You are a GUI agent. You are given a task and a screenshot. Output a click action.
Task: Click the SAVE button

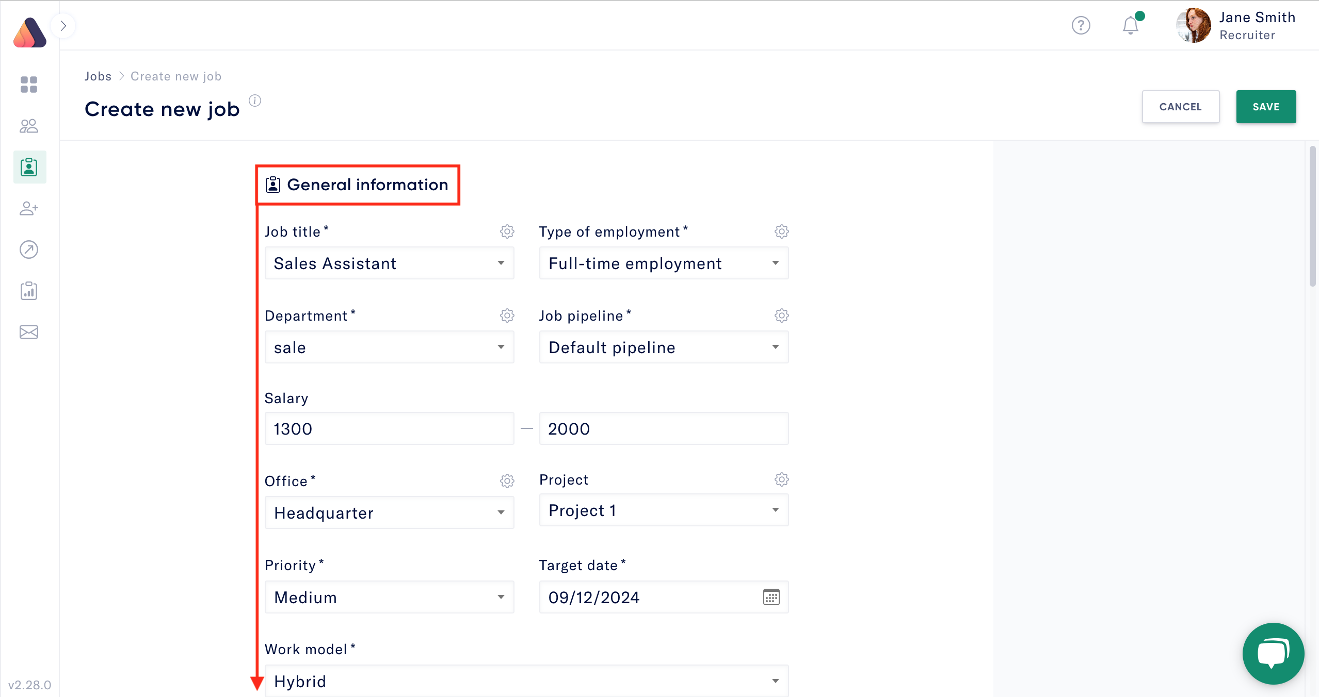tap(1265, 107)
